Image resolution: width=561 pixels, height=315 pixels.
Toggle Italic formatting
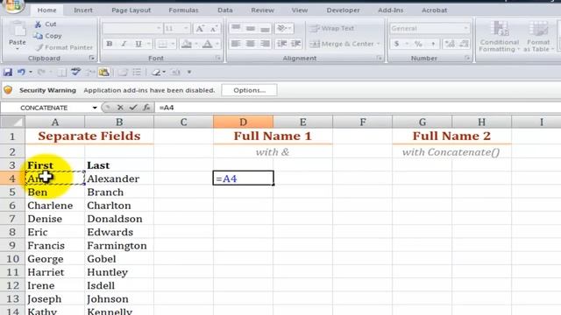124,44
